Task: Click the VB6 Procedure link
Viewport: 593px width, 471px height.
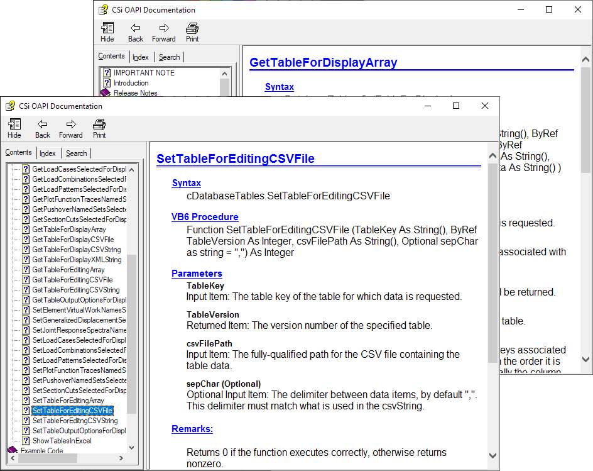Action: click(205, 217)
